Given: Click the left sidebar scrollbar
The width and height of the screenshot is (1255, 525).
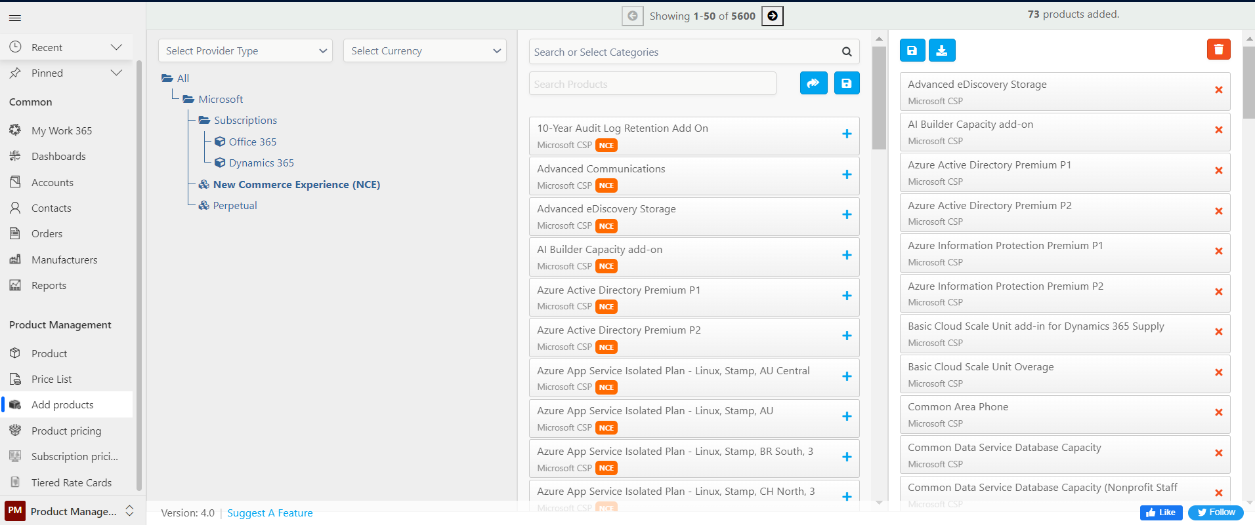Looking at the screenshot, I should click(138, 275).
